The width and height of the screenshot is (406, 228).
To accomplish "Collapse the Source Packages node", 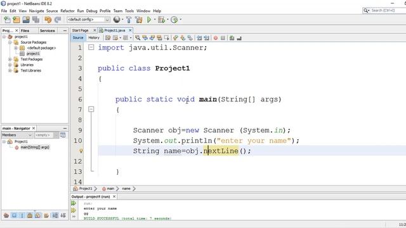I will (x=10, y=42).
